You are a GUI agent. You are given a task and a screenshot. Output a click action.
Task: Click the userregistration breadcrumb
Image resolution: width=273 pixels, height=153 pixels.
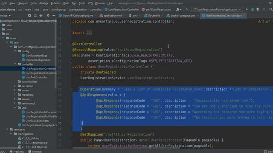tap(78, 9)
